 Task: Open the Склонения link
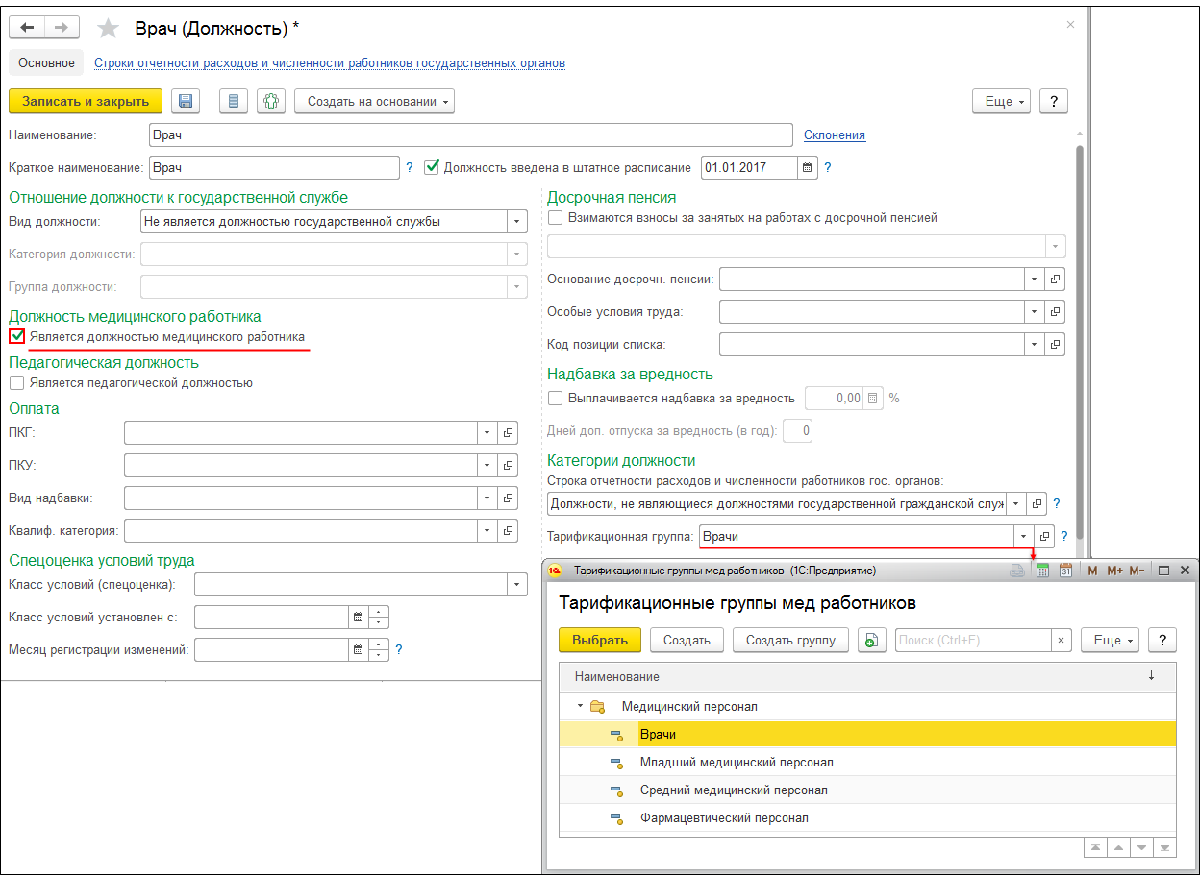point(835,134)
